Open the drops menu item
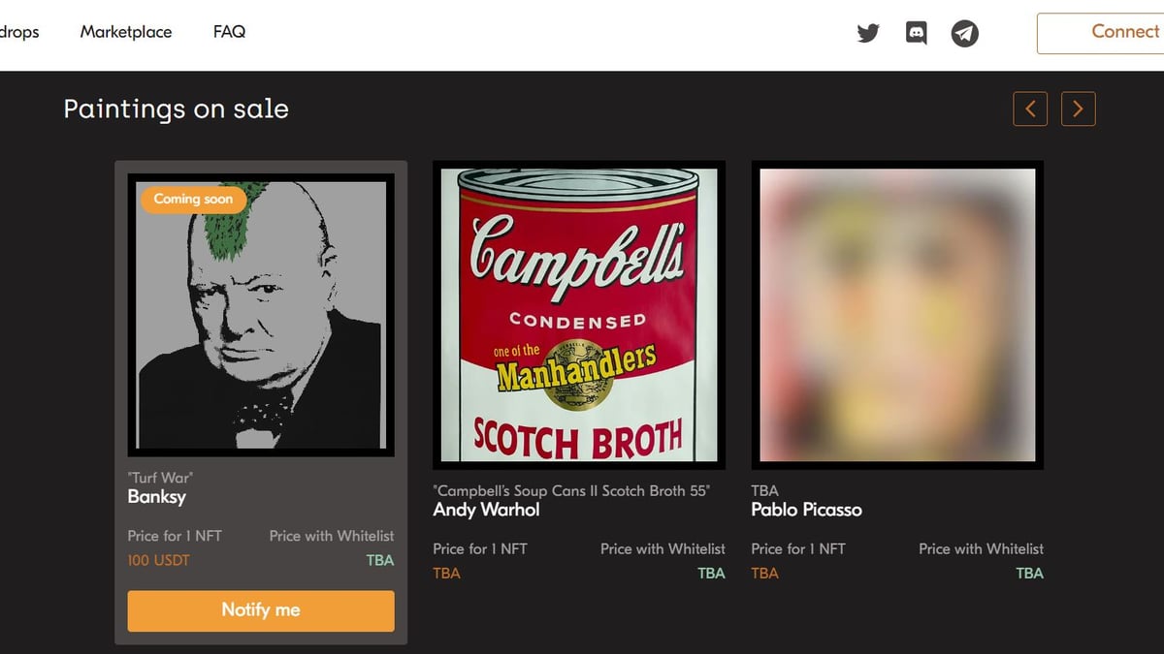 click(x=19, y=32)
